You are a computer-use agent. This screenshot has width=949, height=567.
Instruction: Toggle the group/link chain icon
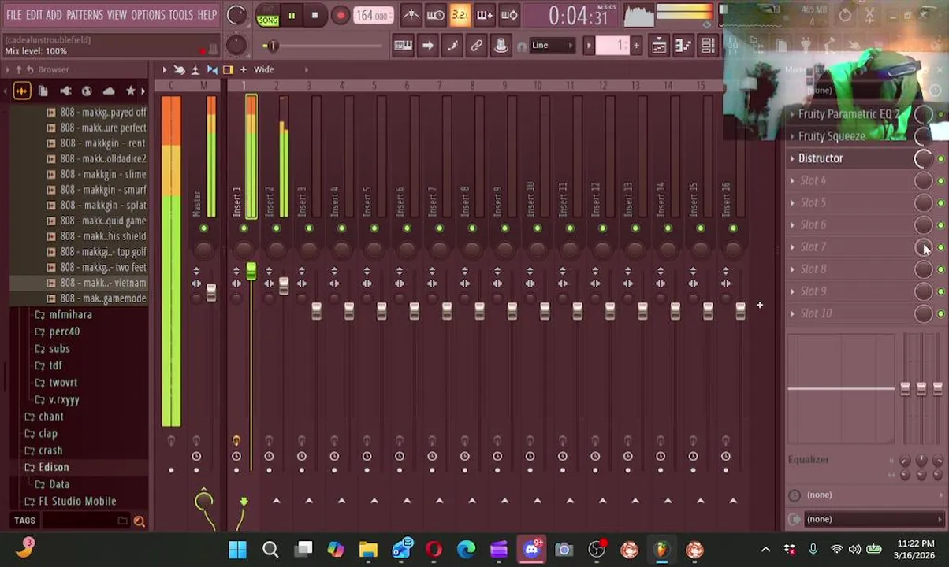(x=476, y=46)
